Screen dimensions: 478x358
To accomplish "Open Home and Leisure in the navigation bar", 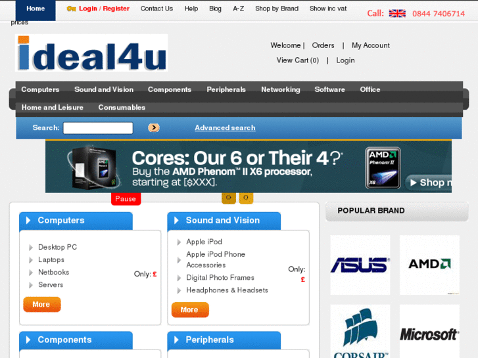I will point(53,108).
